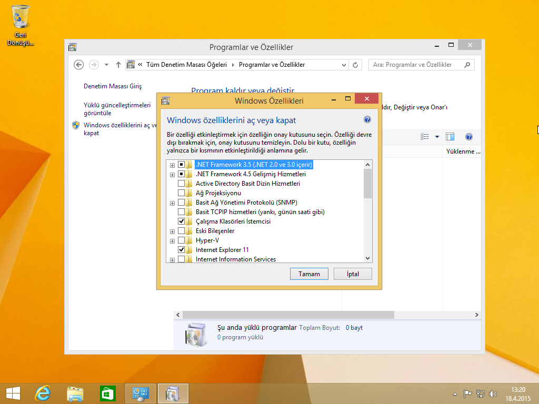Enable Basit TCPIP hizmetleri checkbox
The image size is (539, 404).
[x=181, y=211]
